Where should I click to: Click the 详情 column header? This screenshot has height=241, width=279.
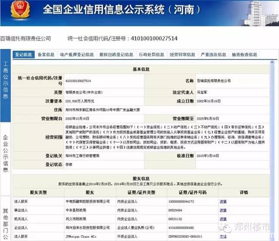[244, 193]
